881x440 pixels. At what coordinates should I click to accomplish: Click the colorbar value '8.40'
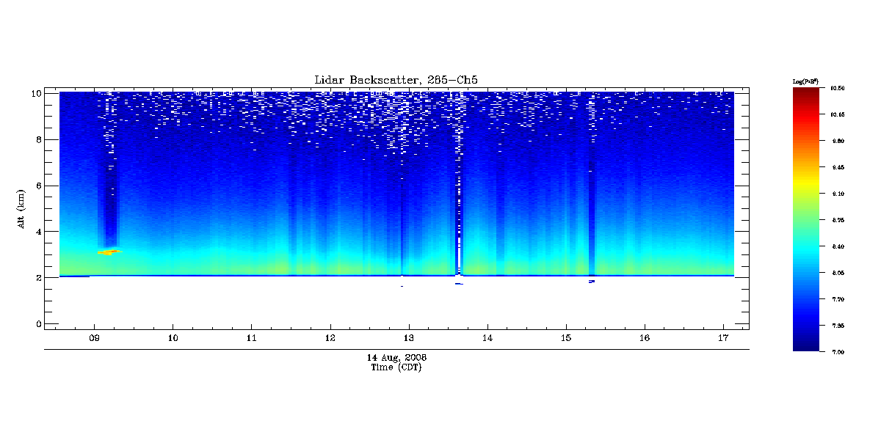tap(838, 246)
